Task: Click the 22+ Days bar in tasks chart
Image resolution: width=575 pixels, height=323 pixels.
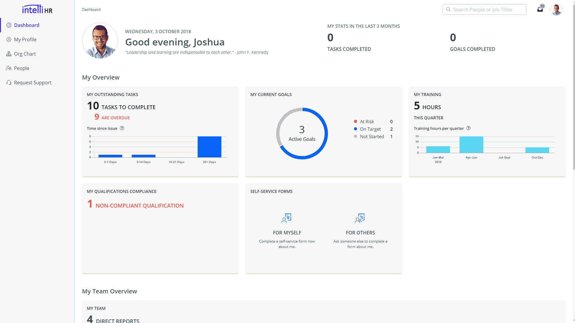Action: 209,147
